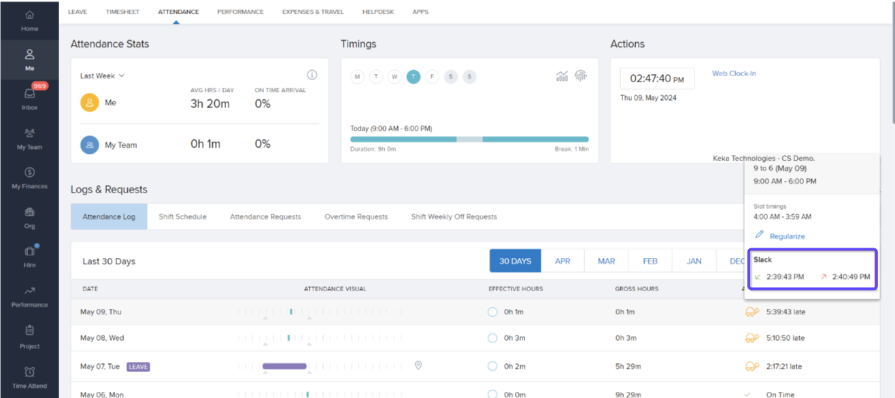Click the location pin on May 07 row
The height and width of the screenshot is (398, 895).
click(418, 366)
